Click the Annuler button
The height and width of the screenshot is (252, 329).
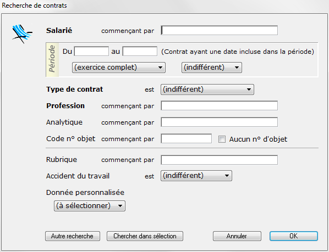tap(237, 236)
